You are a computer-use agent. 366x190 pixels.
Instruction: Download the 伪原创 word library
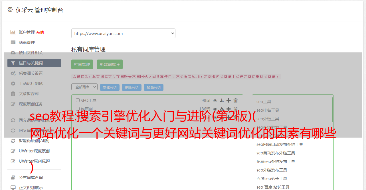pyautogui.click(x=222, y=109)
